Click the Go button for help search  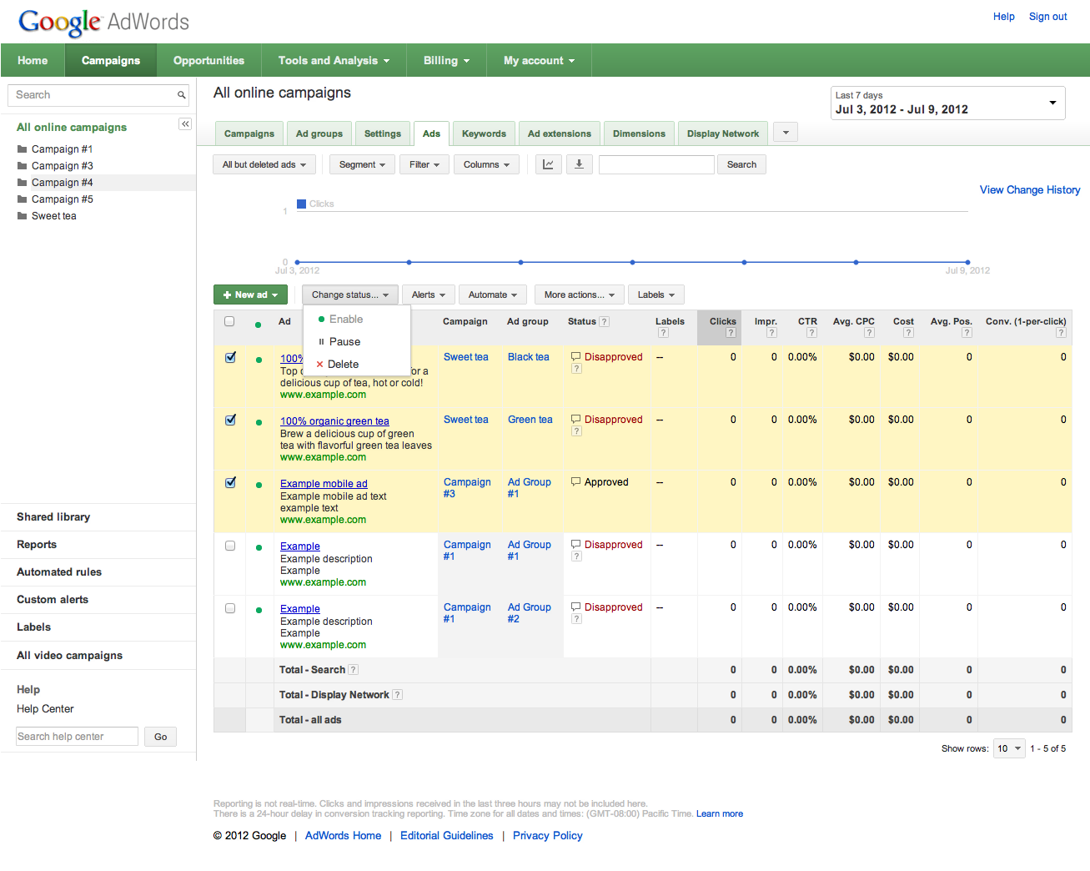tap(160, 737)
